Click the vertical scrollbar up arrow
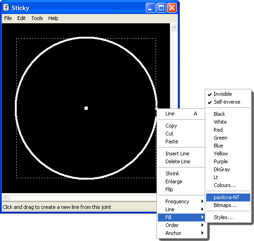This screenshot has height=241, width=254. click(x=174, y=27)
